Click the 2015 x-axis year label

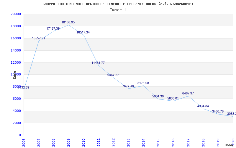(x=158, y=142)
